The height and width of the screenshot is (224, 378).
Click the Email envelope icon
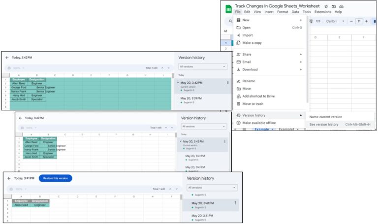tap(238, 62)
